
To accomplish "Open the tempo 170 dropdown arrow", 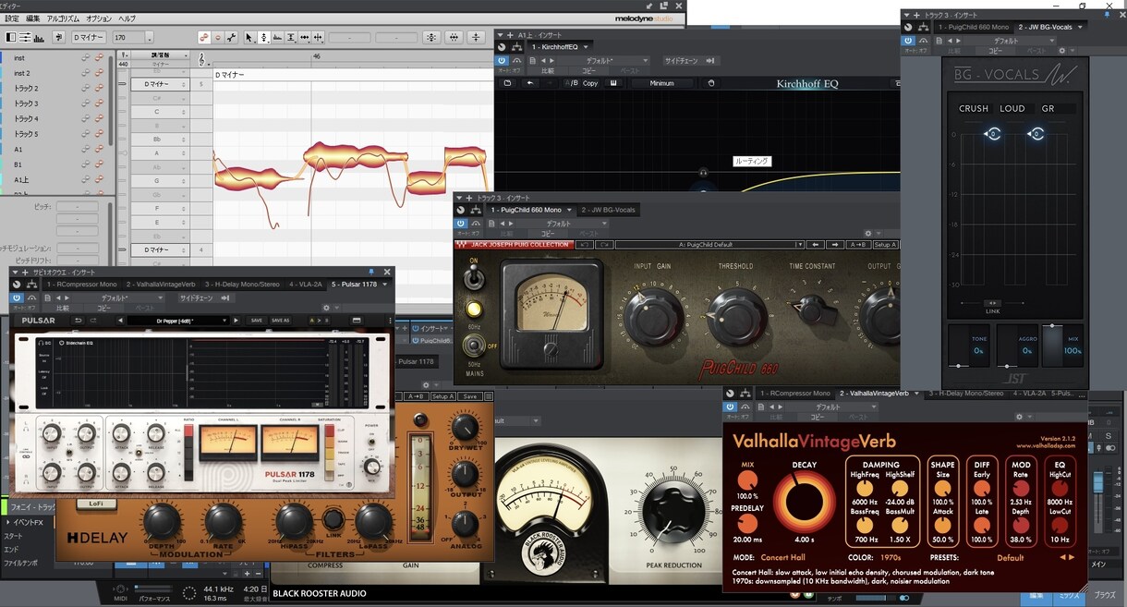I will click(148, 38).
